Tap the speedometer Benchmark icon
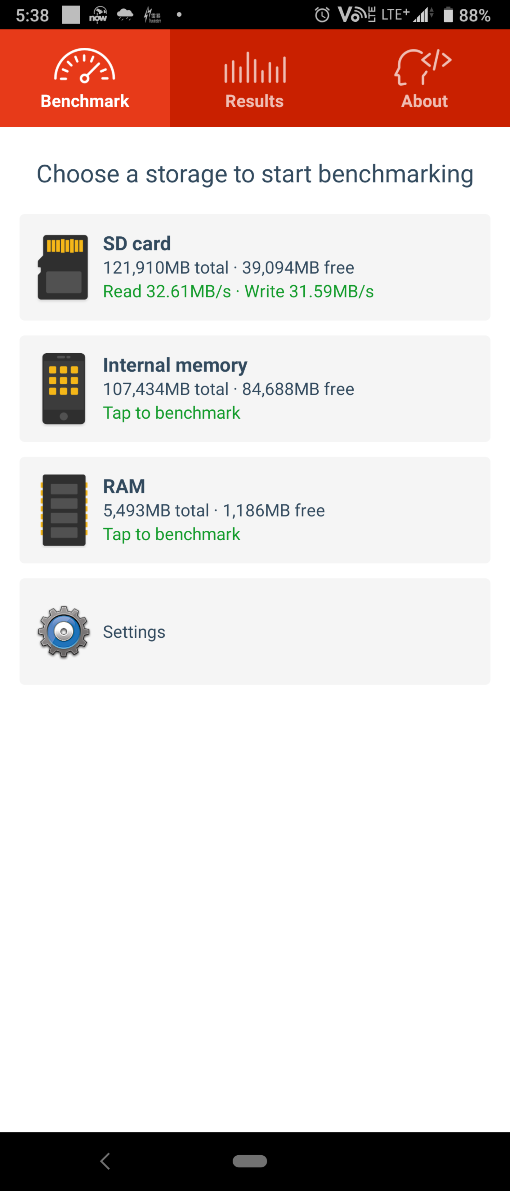This screenshot has width=510, height=1191. click(x=85, y=66)
